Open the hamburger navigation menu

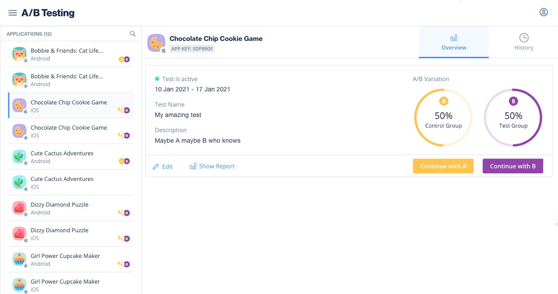click(13, 13)
